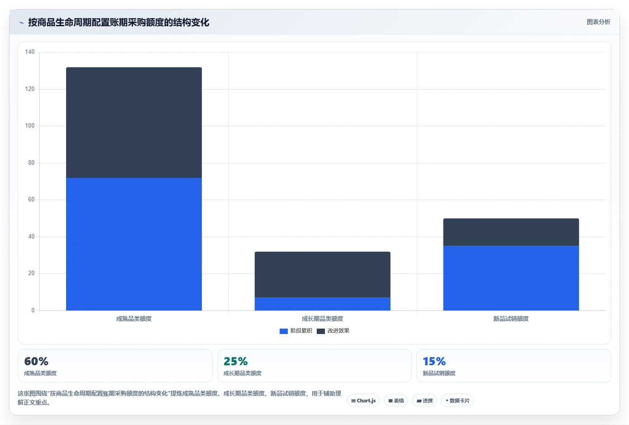Toggle the 改进效果 legend item
Image resolution: width=629 pixels, height=425 pixels.
[333, 331]
